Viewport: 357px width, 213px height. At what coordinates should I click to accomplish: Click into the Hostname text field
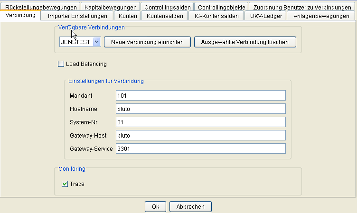click(201, 109)
